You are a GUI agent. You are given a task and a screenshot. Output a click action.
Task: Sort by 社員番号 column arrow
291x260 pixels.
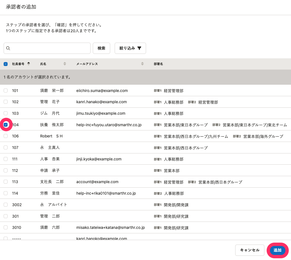click(x=29, y=64)
